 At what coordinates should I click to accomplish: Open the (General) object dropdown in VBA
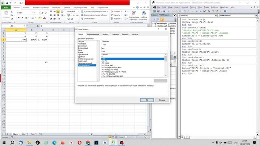coord(216,15)
